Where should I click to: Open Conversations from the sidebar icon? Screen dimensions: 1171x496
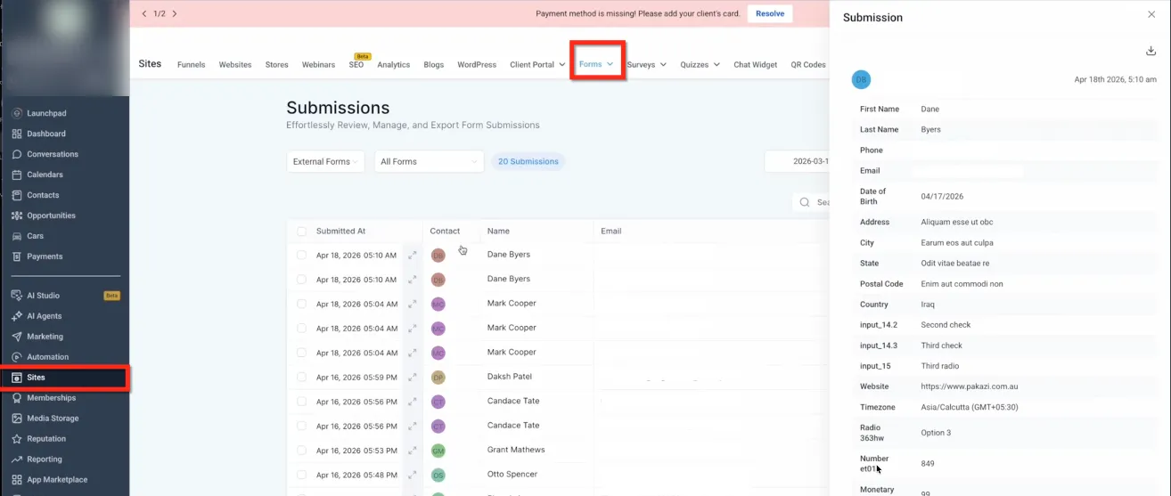17,154
